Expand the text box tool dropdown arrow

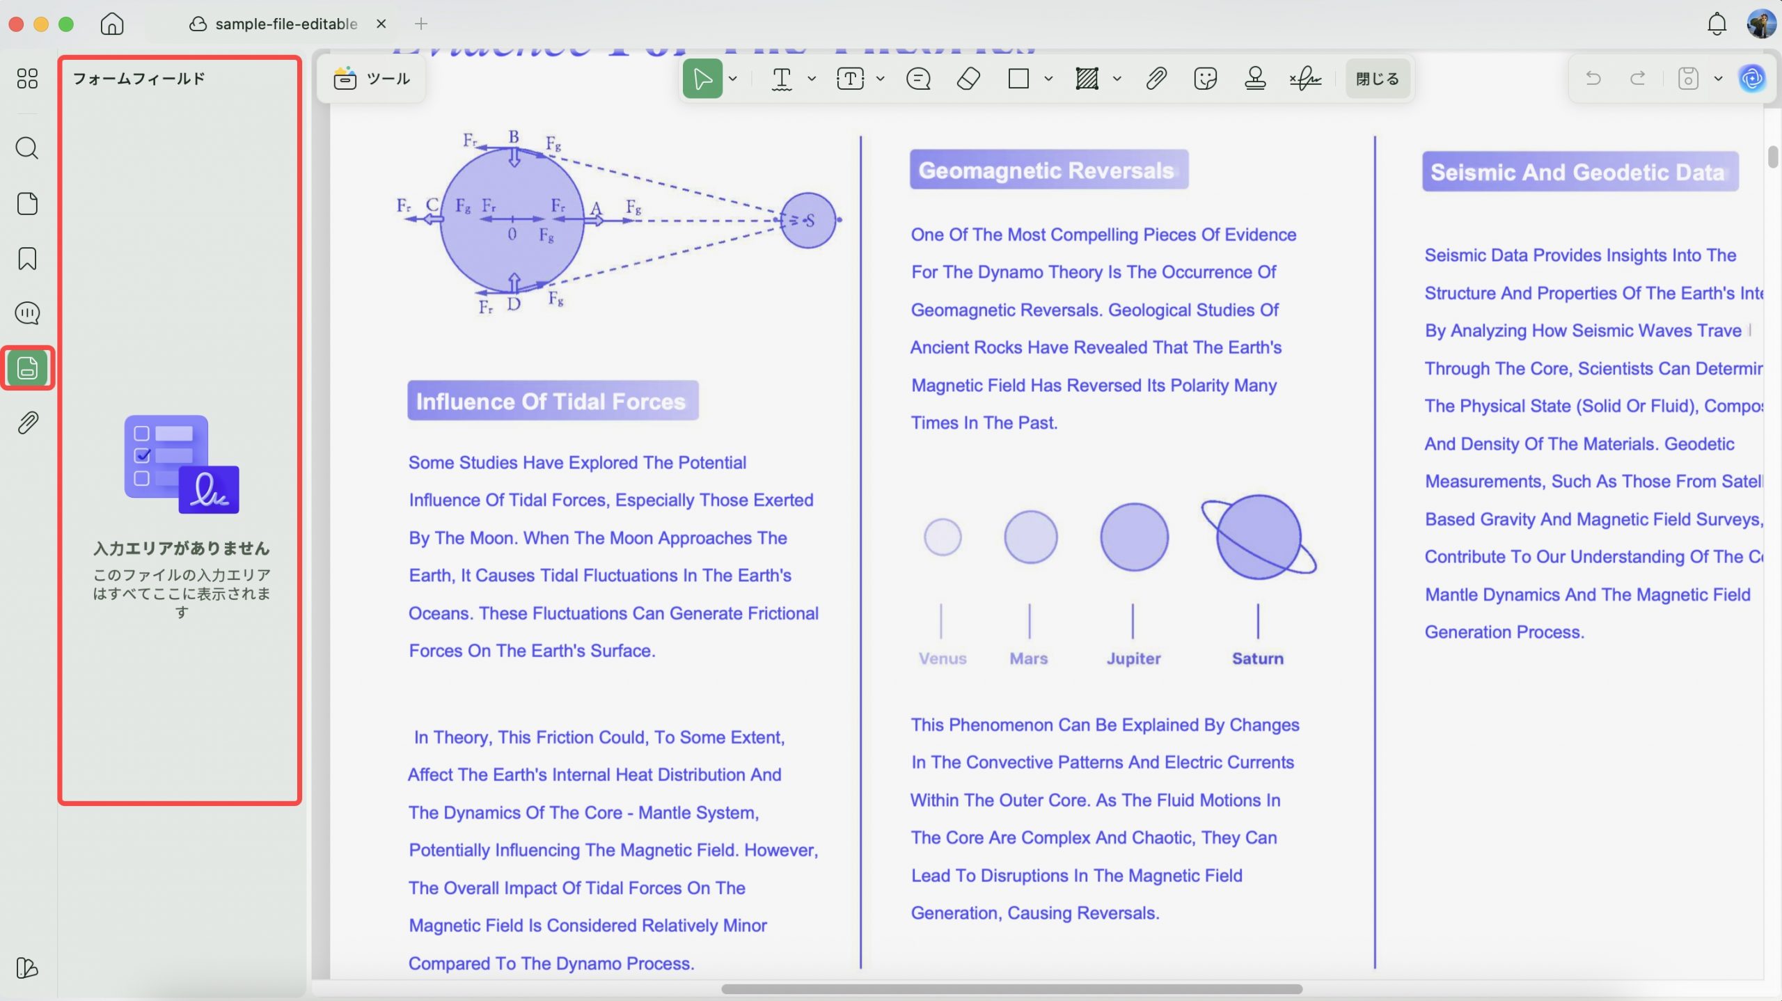881,79
